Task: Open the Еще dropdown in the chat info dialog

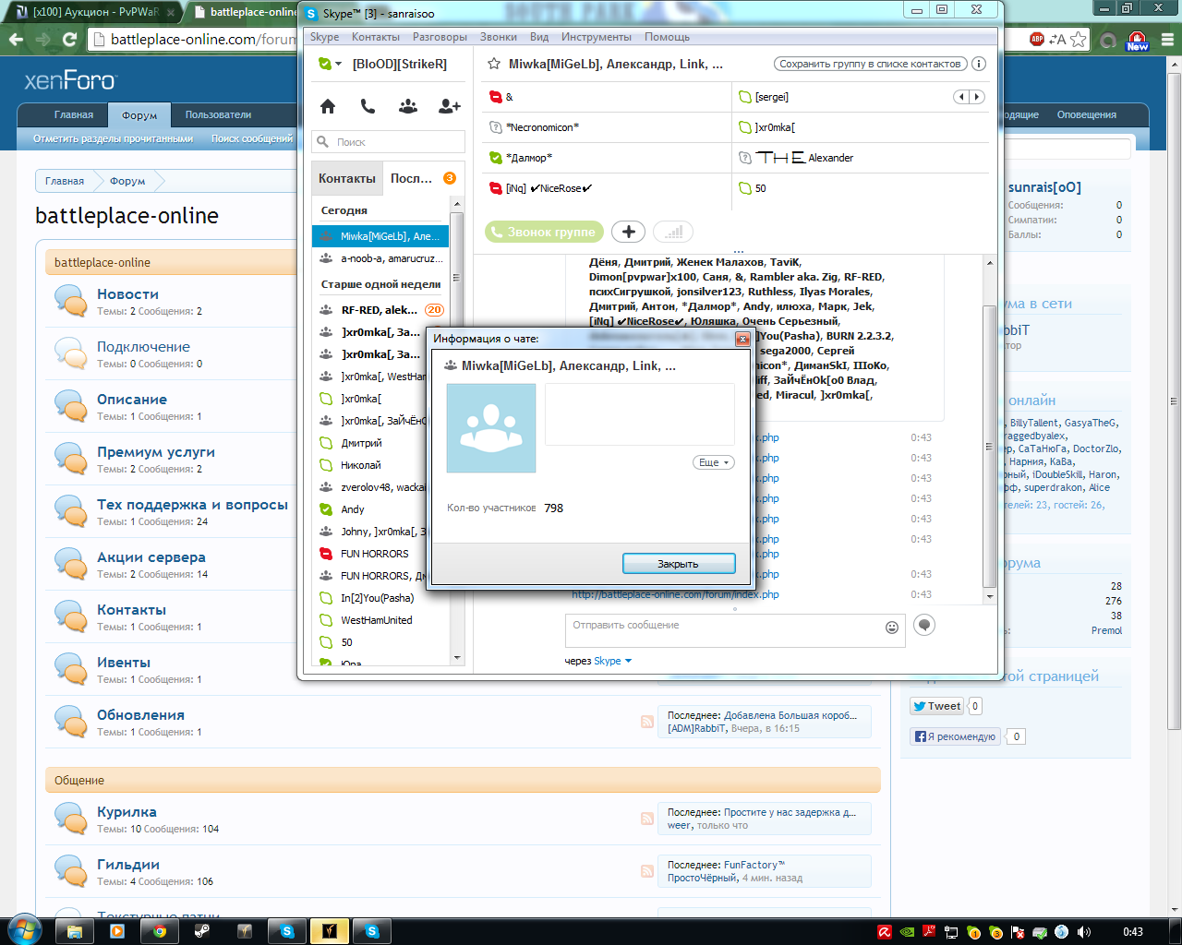Action: point(714,462)
